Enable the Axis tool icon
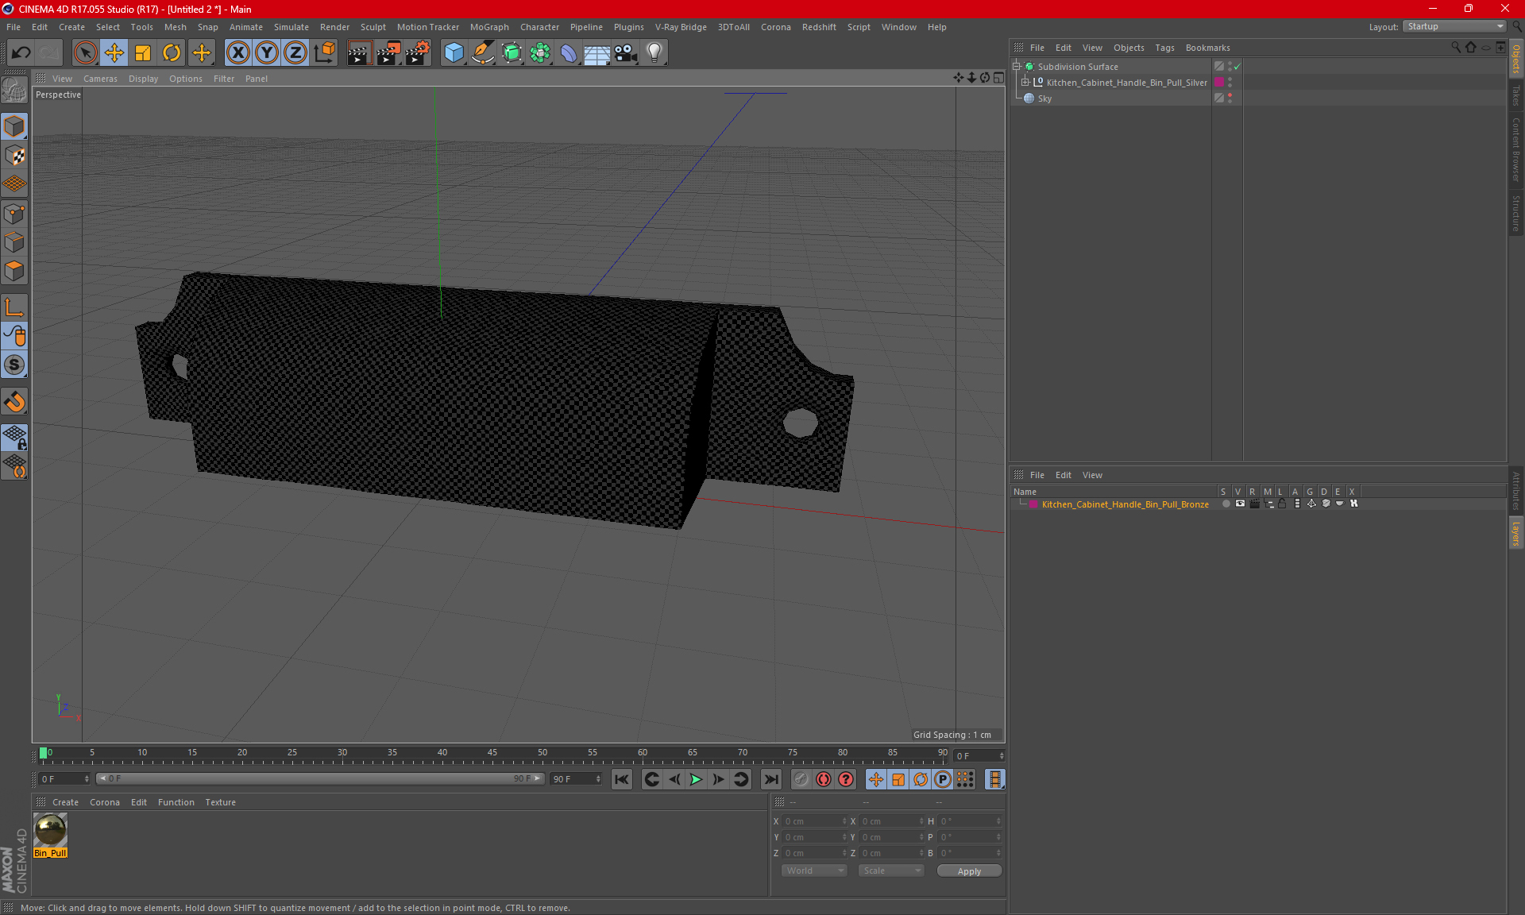Screen dimensions: 1525x915 coord(14,307)
